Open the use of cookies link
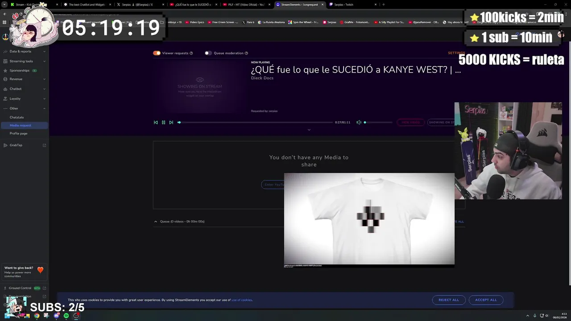This screenshot has height=321, width=571. click(x=241, y=300)
